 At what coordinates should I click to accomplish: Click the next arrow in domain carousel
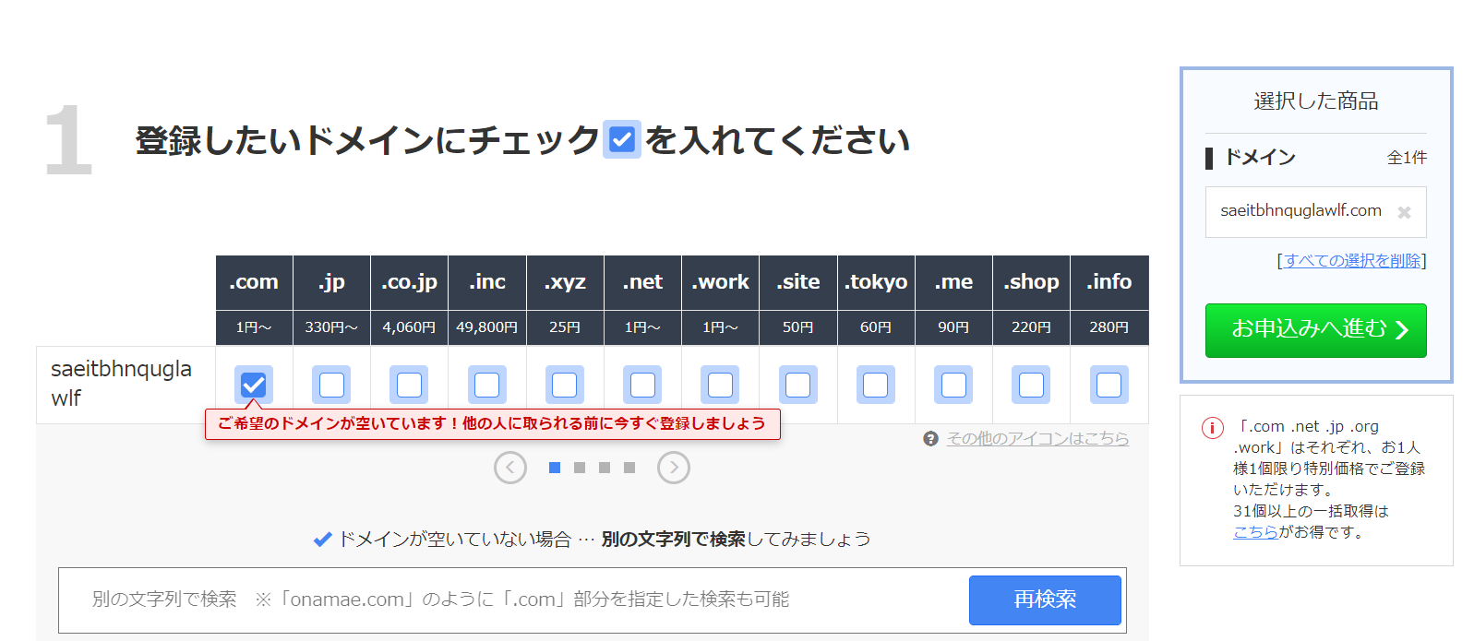coord(674,468)
